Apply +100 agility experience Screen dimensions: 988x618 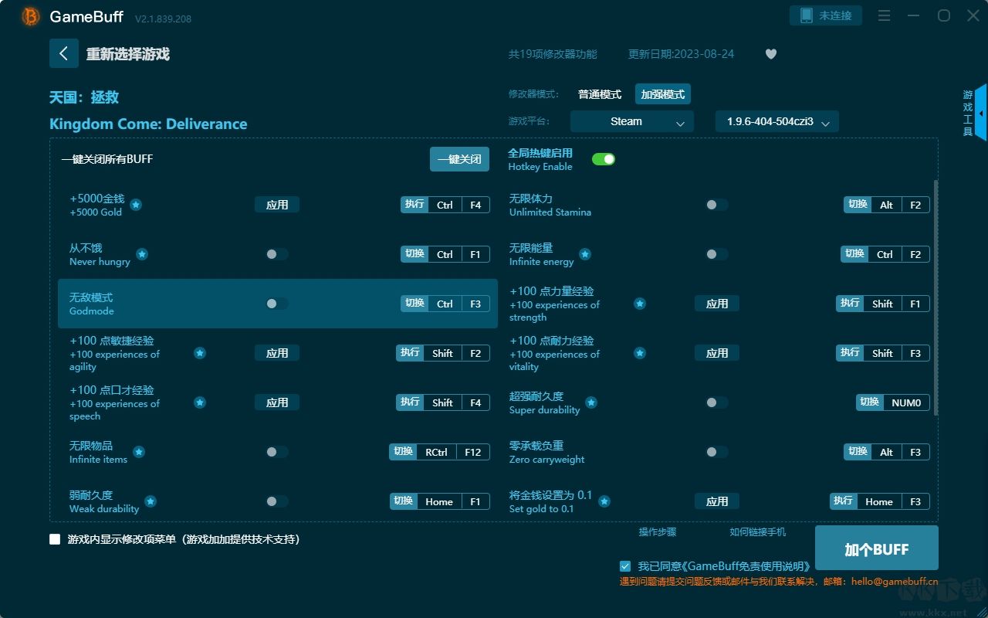point(277,353)
